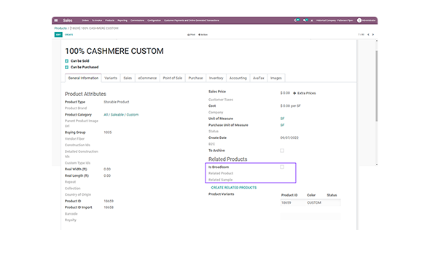The width and height of the screenshot is (430, 262).
Task: Click the Color column header
Action: (311, 195)
